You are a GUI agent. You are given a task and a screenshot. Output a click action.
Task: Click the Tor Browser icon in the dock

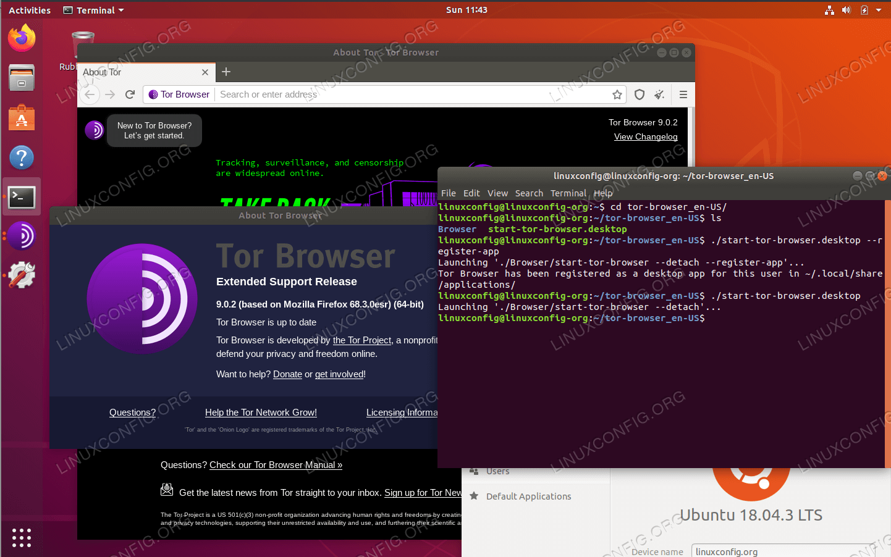[22, 236]
